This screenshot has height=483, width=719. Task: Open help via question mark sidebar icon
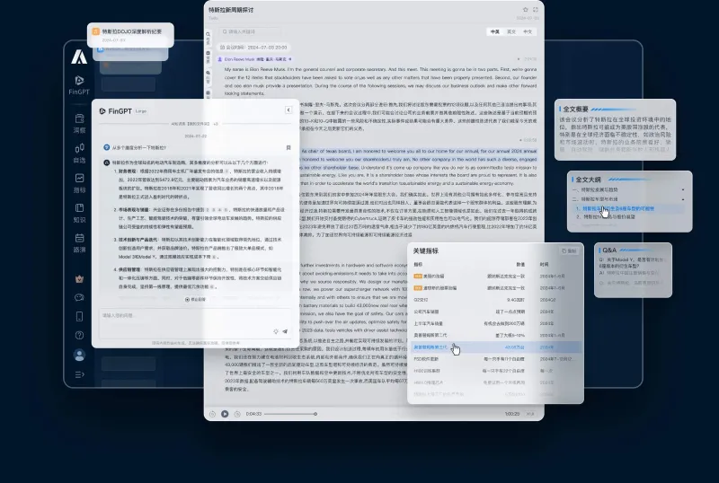click(79, 335)
